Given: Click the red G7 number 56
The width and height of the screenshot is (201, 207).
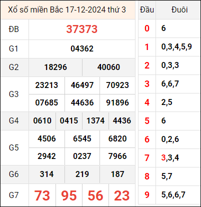Looking at the screenshot, I should tap(95, 195).
